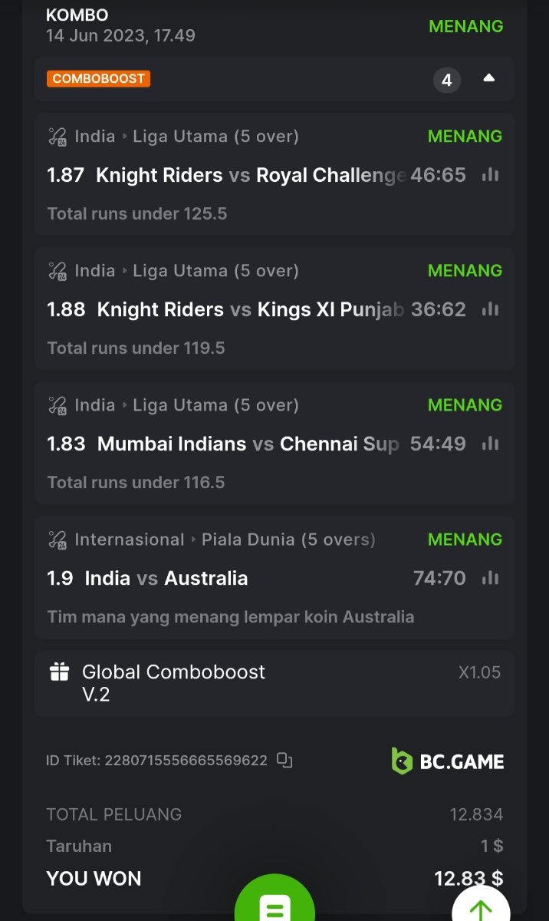Tap the orange COMBOBOOST badge
This screenshot has height=921, width=549.
98,79
